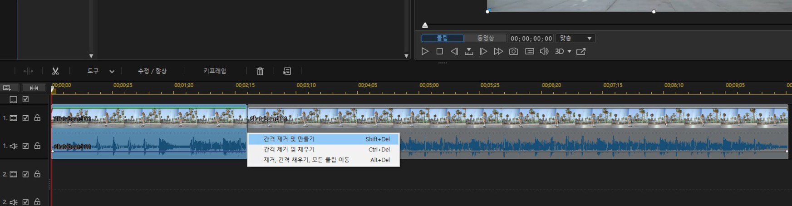Take a snapshot with the camera icon

coord(513,52)
